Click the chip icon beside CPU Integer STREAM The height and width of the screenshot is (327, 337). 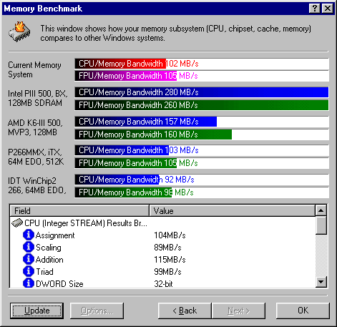tap(17, 223)
